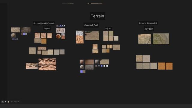Select the small red gravel image beside the orange sphere

coord(63,36)
